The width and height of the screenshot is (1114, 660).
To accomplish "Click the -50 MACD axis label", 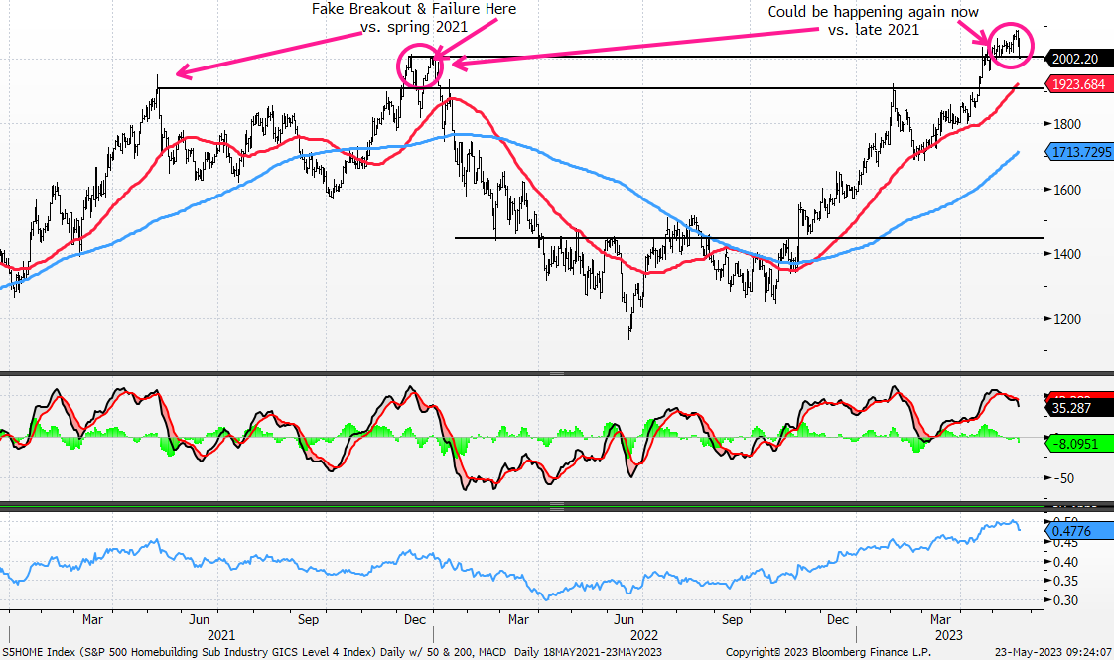I will point(1062,478).
